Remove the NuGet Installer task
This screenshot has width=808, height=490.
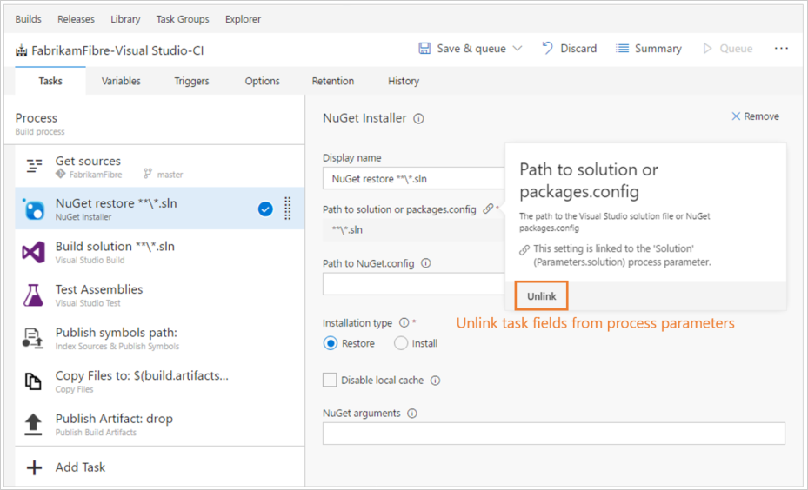point(756,116)
